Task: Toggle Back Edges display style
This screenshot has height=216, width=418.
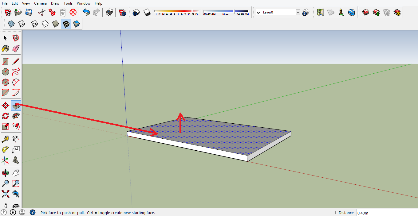Action: pos(22,24)
